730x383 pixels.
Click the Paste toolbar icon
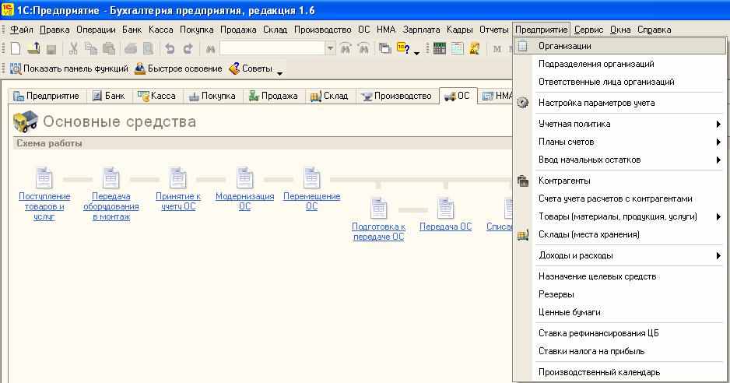tap(109, 48)
